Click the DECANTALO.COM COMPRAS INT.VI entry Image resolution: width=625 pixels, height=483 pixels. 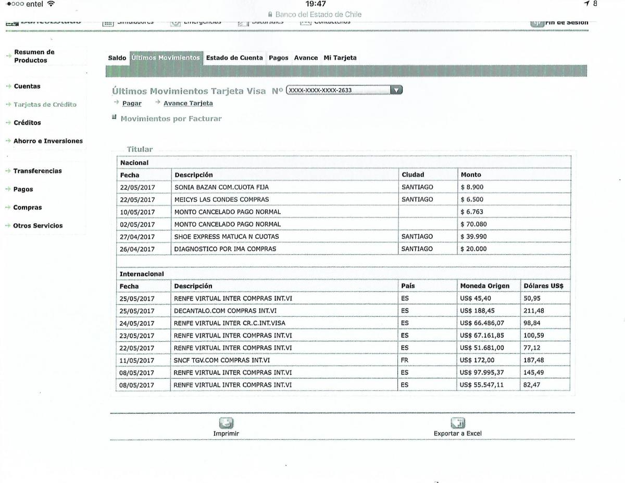[226, 311]
